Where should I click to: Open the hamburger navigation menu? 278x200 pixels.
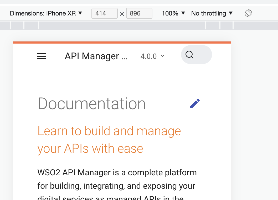42,56
